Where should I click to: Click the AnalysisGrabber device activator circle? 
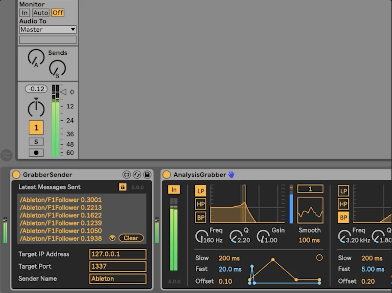point(167,175)
